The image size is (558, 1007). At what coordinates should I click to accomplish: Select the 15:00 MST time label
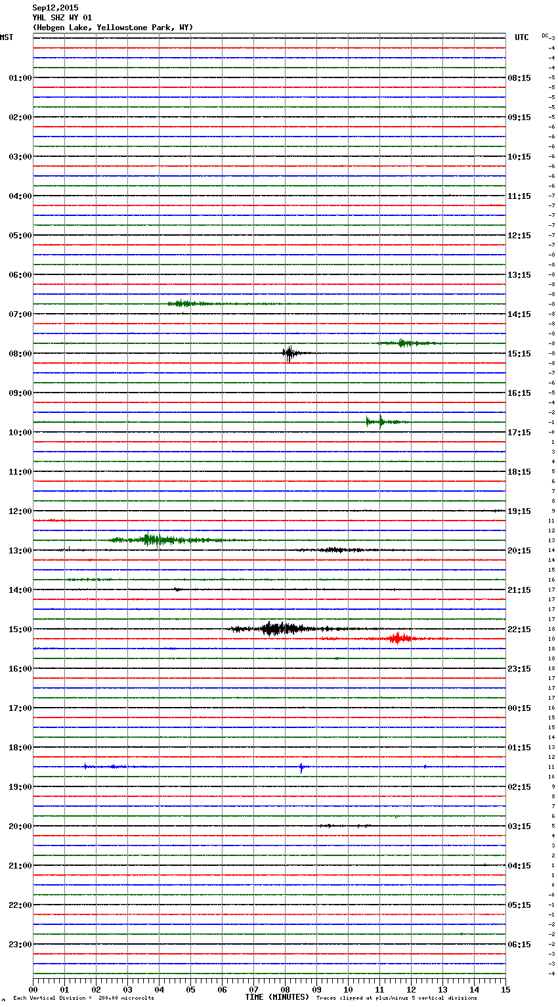[x=20, y=630]
